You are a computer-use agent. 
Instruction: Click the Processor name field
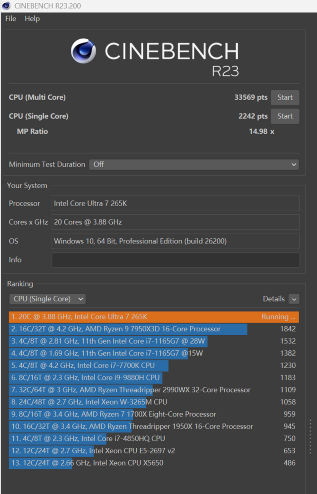[175, 203]
